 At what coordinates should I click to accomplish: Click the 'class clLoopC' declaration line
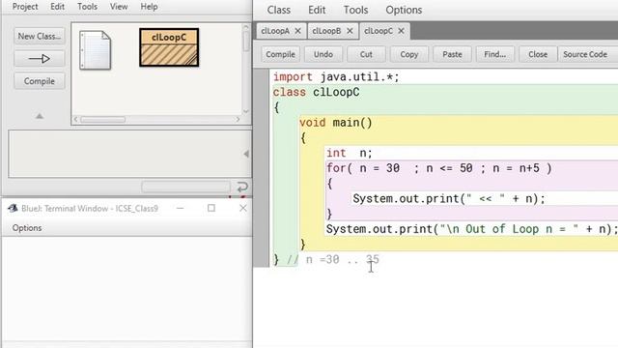click(x=316, y=93)
